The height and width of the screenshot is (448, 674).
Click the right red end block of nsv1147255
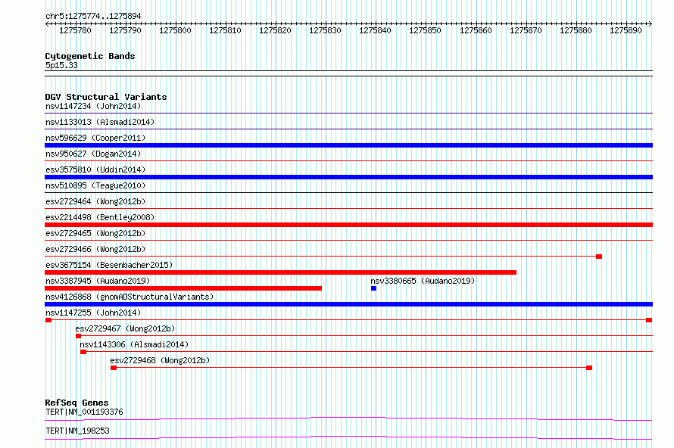coord(649,320)
